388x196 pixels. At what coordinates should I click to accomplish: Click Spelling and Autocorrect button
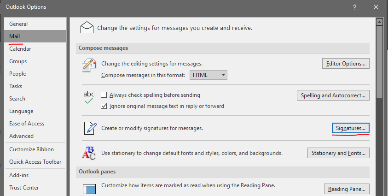[x=333, y=95]
